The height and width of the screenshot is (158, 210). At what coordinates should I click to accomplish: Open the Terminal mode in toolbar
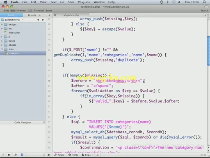(39, 11)
